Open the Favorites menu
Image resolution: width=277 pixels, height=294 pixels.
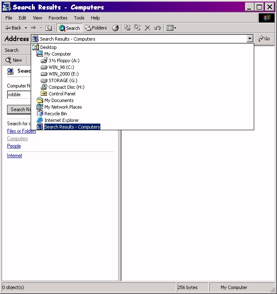click(x=58, y=18)
